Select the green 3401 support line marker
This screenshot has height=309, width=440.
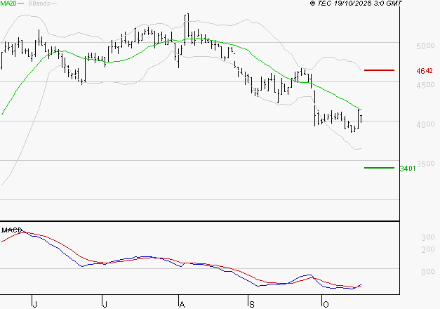click(x=379, y=168)
